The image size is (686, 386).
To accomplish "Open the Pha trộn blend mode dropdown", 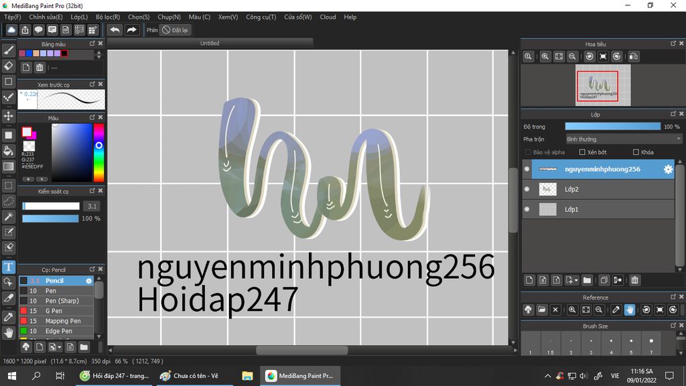I will (x=624, y=139).
